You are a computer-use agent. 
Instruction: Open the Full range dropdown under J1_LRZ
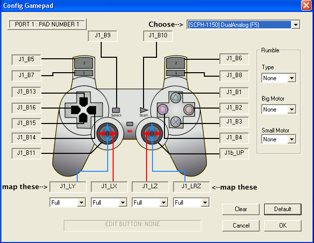click(x=191, y=202)
